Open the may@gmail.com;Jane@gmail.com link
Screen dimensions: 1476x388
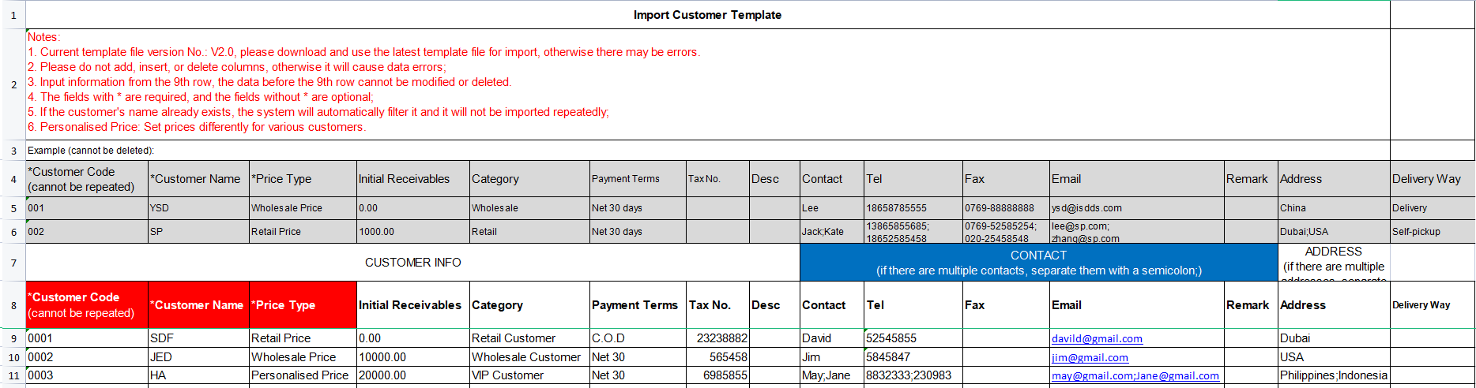point(1135,375)
